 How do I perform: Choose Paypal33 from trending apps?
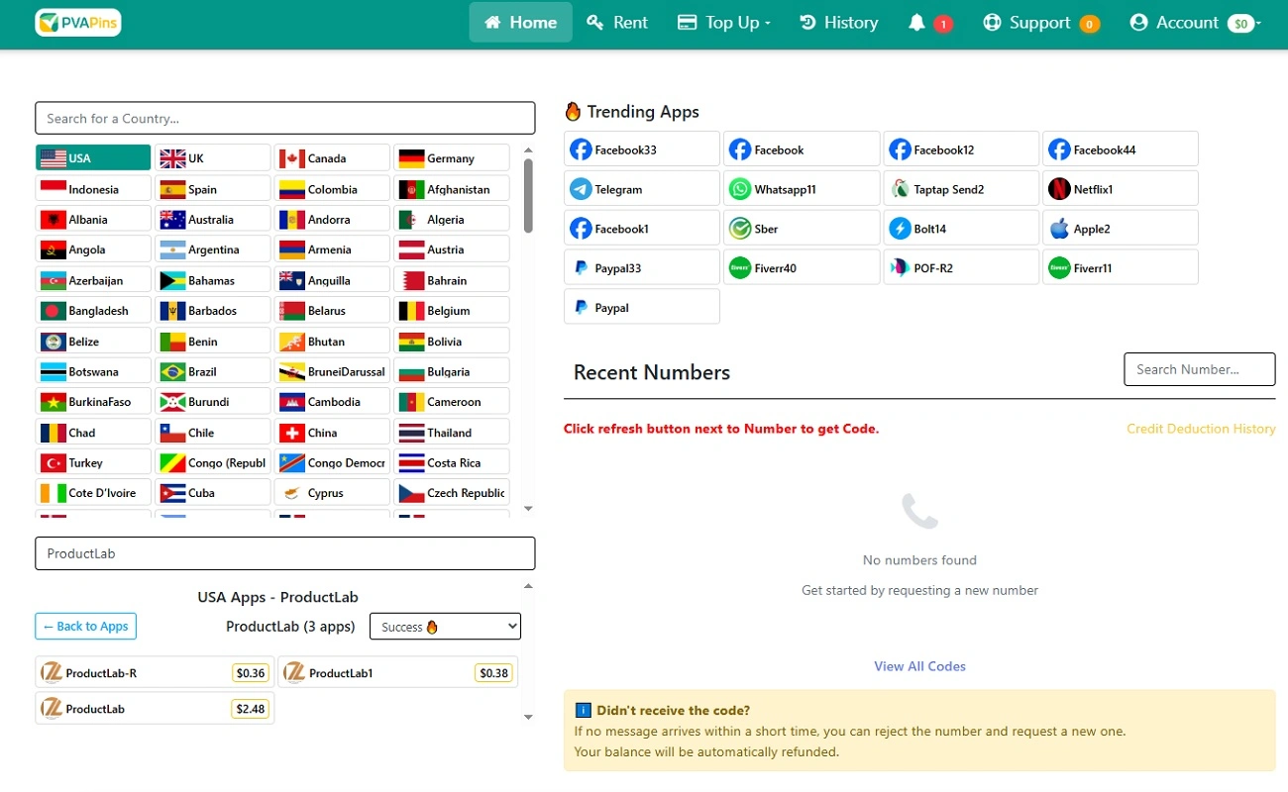tap(642, 267)
